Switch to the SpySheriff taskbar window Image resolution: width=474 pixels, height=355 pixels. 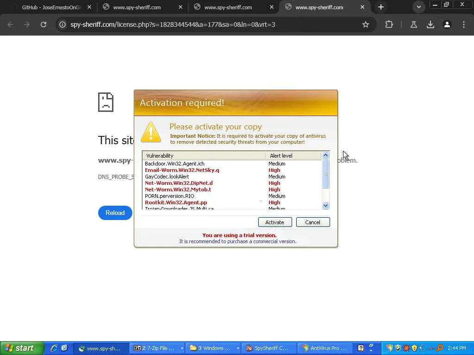[x=268, y=349]
